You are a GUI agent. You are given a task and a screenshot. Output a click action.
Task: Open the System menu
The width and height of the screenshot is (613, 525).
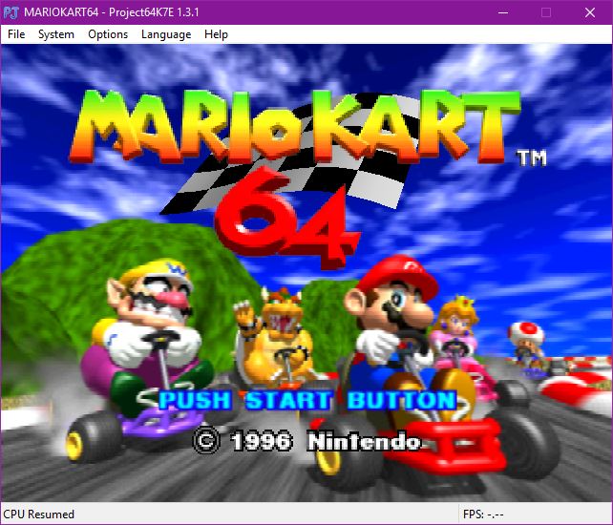tap(56, 34)
